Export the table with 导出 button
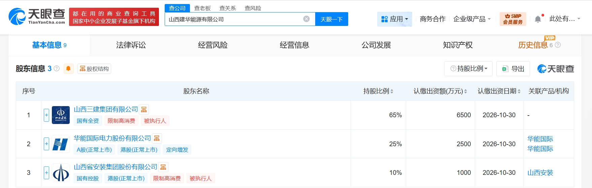592x188 pixels. click(x=513, y=69)
